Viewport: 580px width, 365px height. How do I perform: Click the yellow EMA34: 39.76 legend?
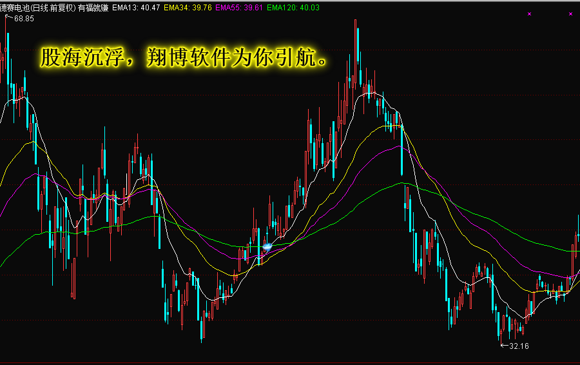tap(188, 8)
